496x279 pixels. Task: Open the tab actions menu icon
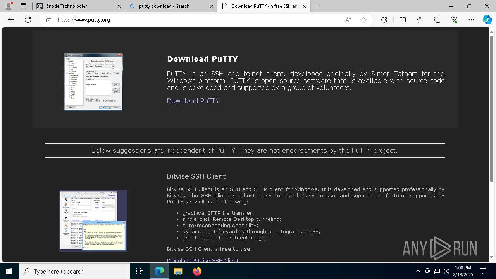[x=23, y=6]
